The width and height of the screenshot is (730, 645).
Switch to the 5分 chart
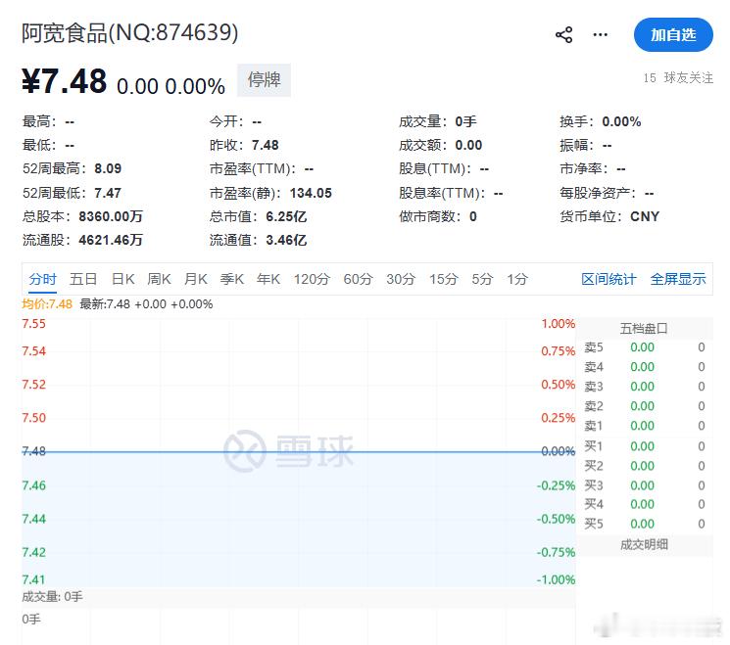coord(482,279)
